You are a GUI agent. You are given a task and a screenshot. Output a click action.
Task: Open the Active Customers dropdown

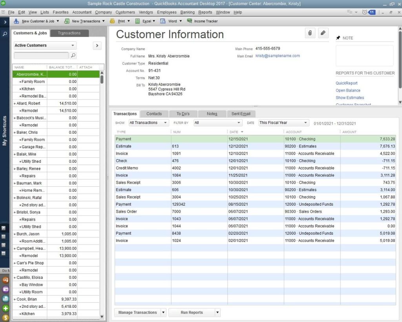point(44,45)
